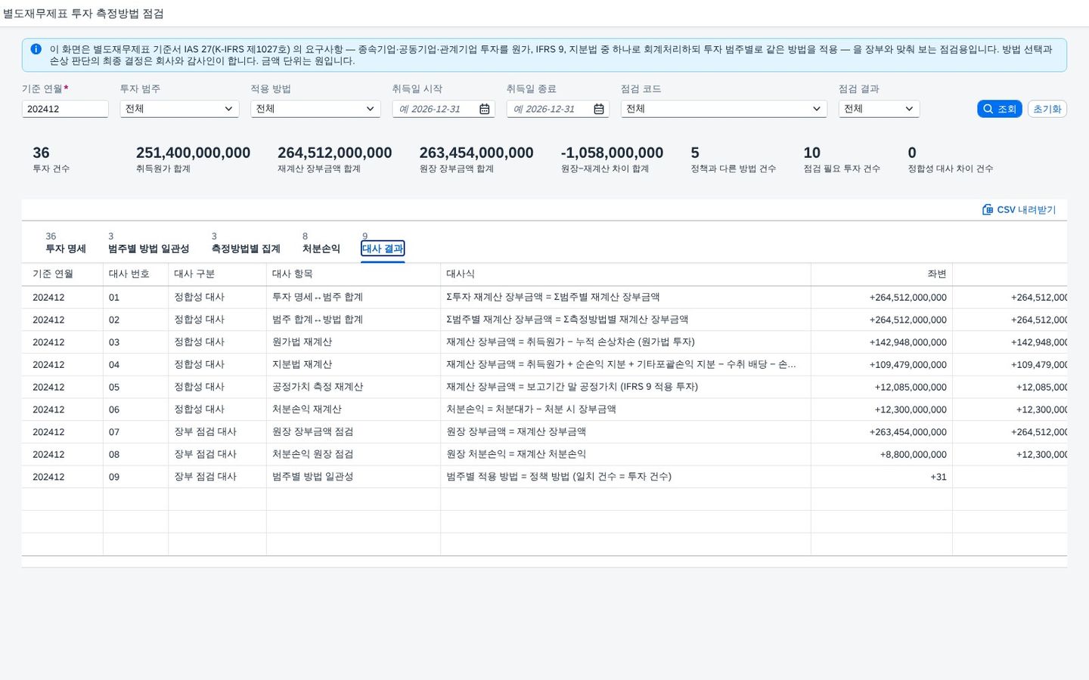Click the 대사 구분 column header

click(x=217, y=274)
